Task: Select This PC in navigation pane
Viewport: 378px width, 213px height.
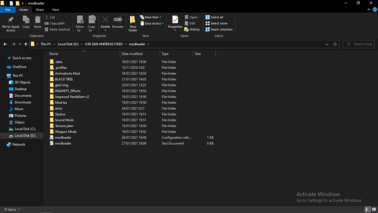Action: [18, 76]
